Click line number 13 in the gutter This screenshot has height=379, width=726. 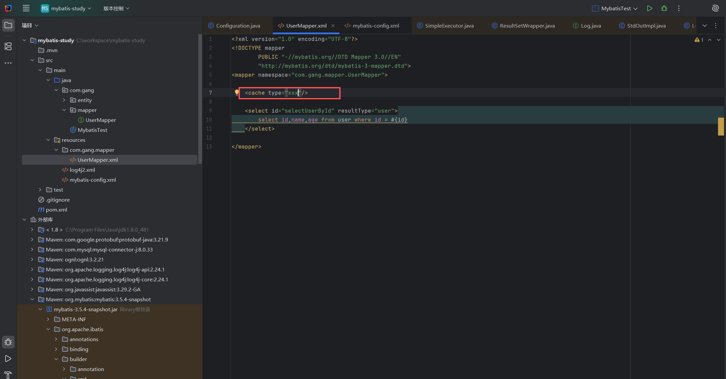point(209,146)
